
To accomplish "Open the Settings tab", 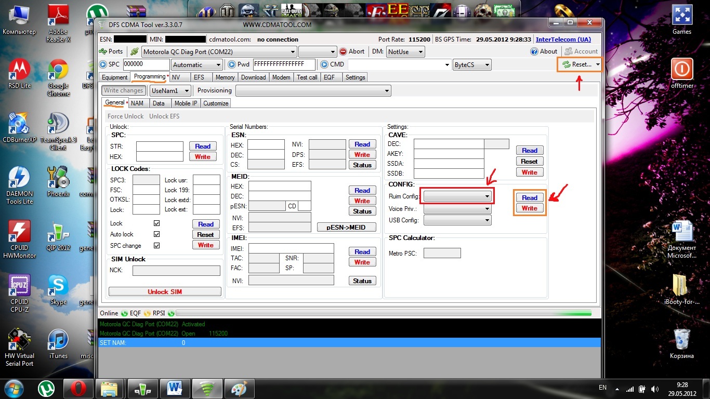I will (x=355, y=77).
